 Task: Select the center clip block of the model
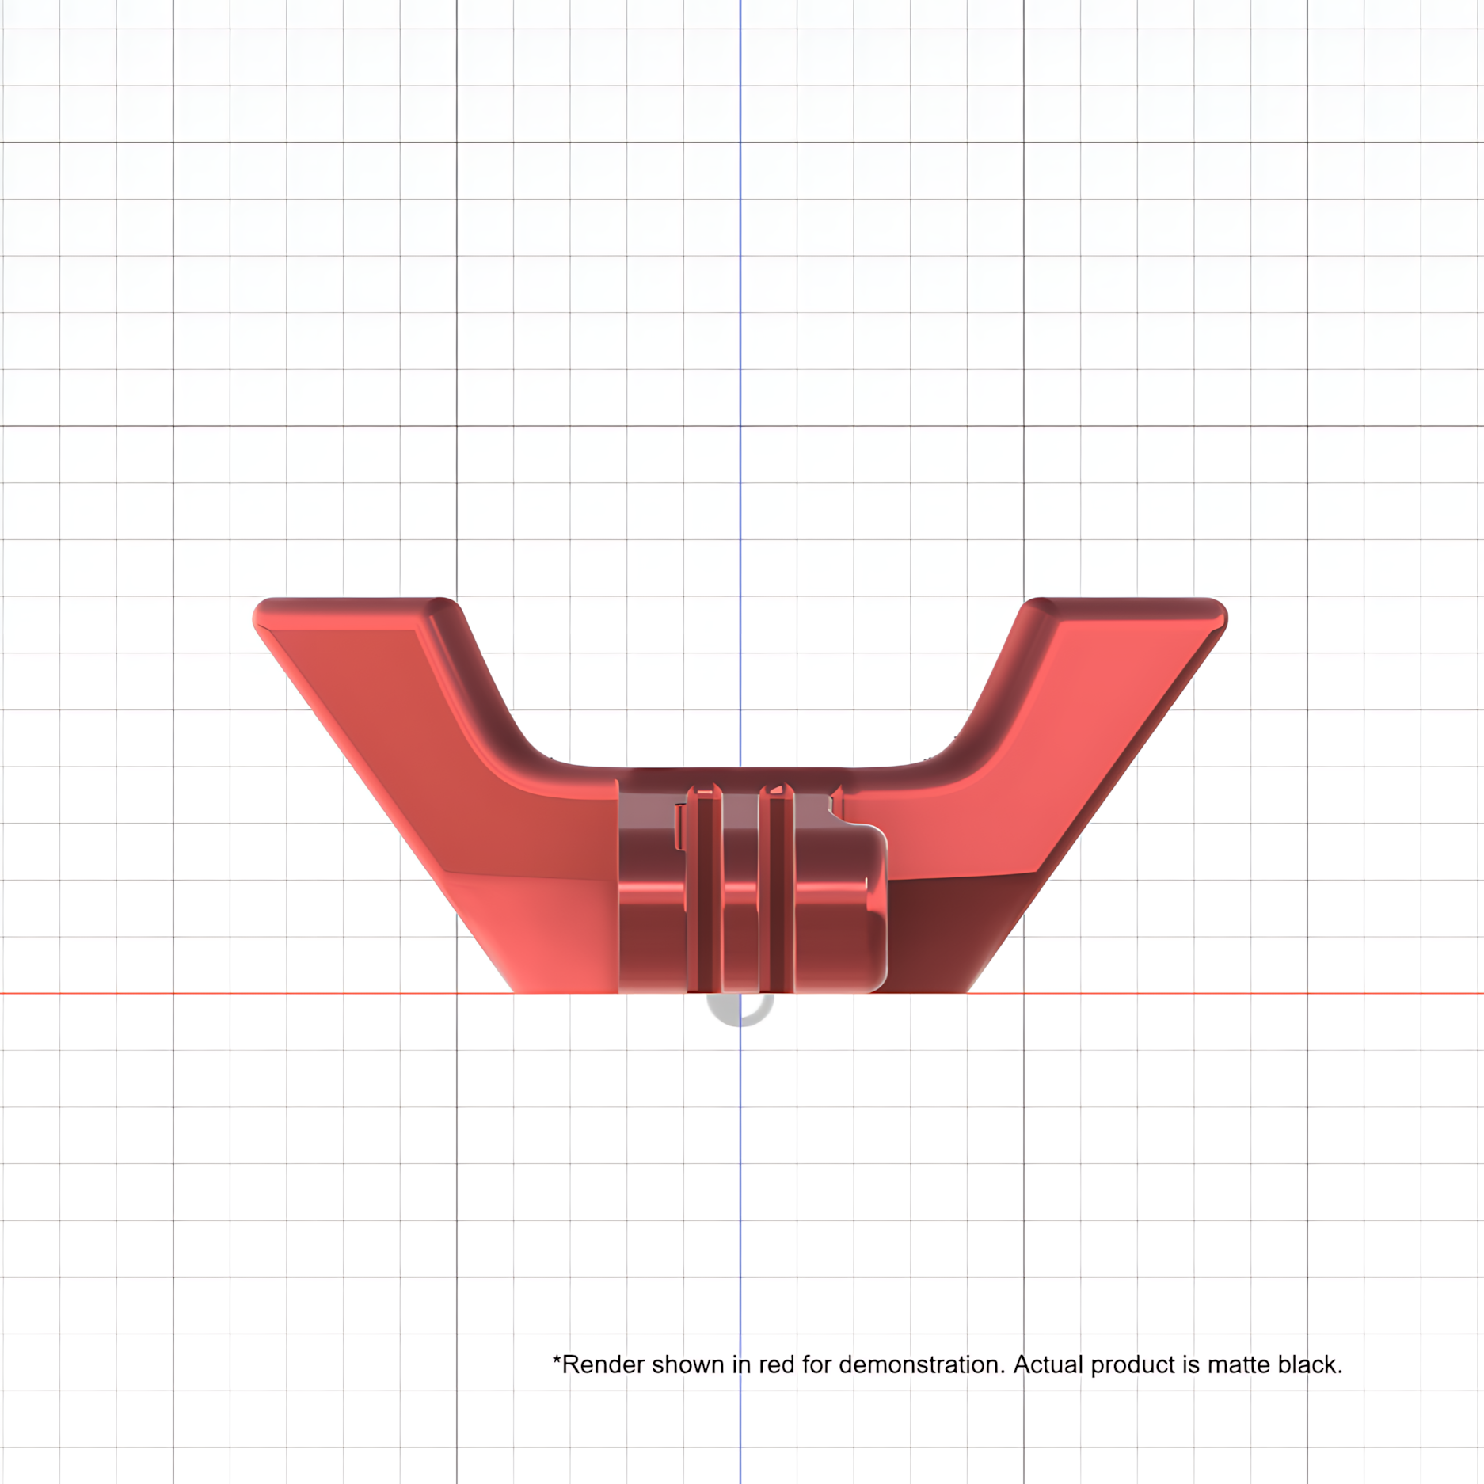point(752,887)
